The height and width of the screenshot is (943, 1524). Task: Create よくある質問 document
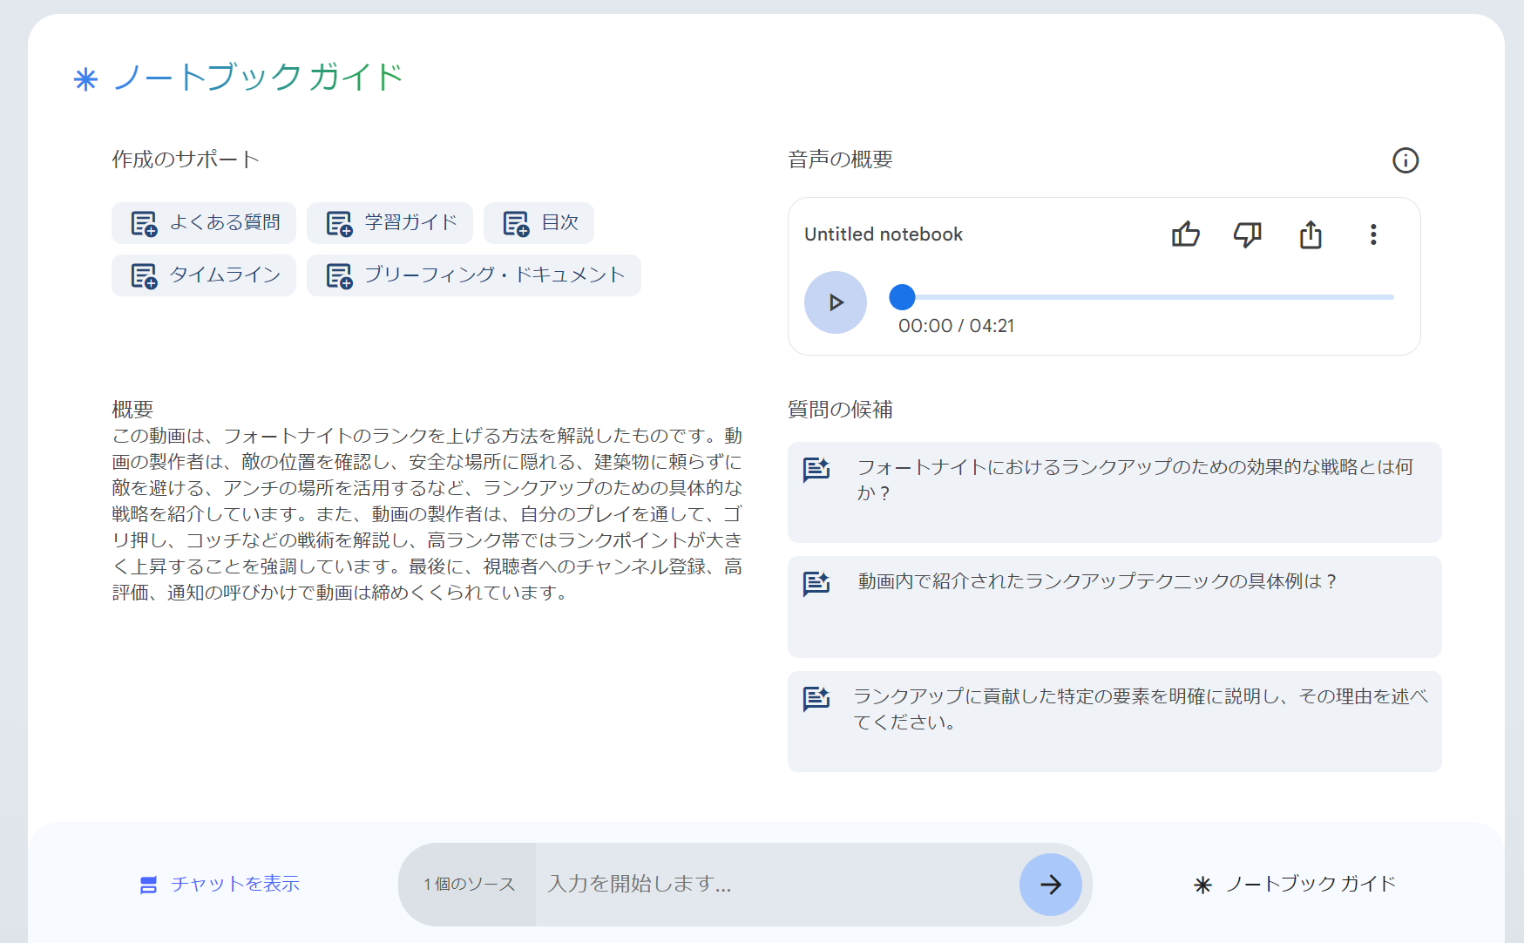[x=204, y=223]
